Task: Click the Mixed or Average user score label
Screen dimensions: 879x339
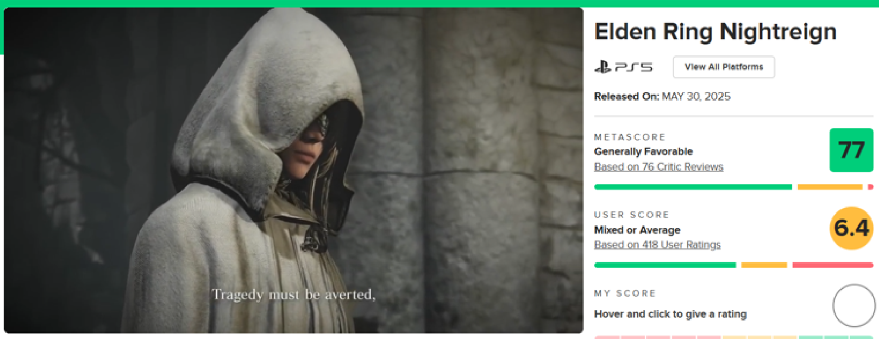Action: click(x=637, y=230)
